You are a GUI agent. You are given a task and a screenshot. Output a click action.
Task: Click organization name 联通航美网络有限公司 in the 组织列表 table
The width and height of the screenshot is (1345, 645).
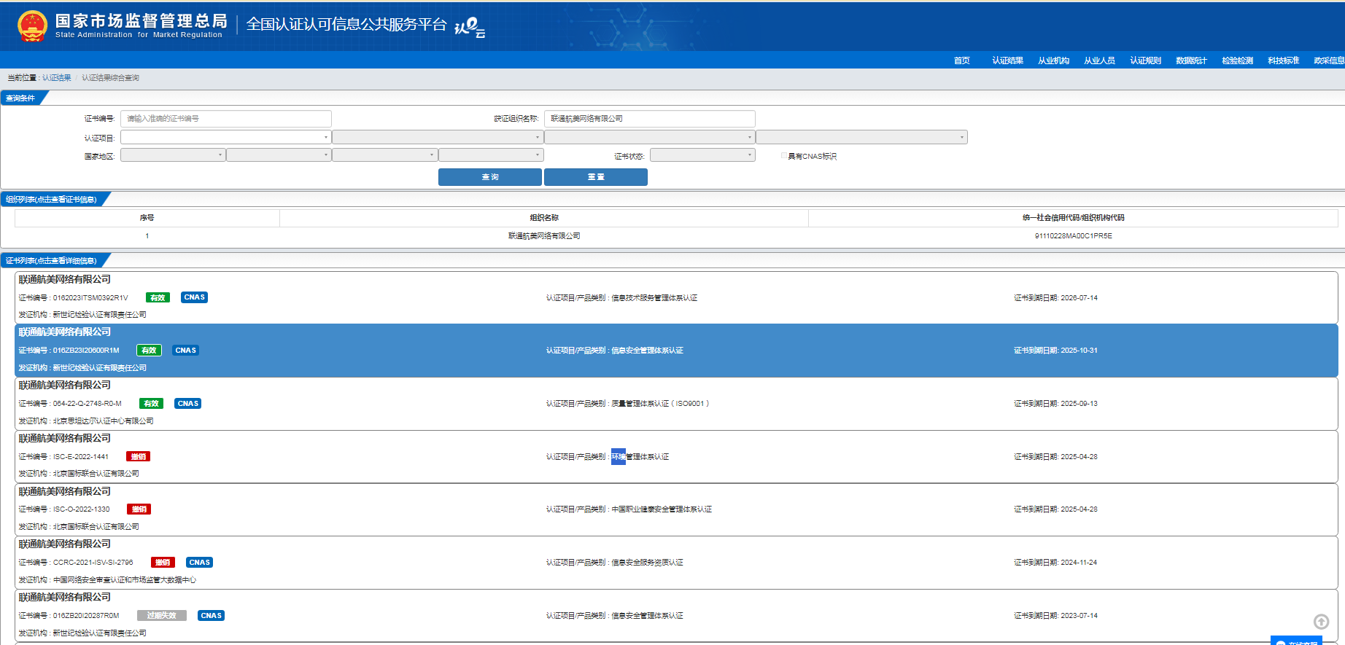pos(544,236)
